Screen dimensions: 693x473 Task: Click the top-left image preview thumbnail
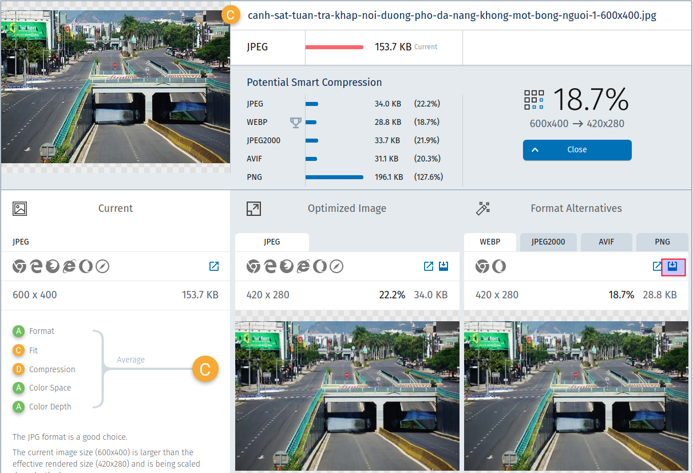pos(115,86)
